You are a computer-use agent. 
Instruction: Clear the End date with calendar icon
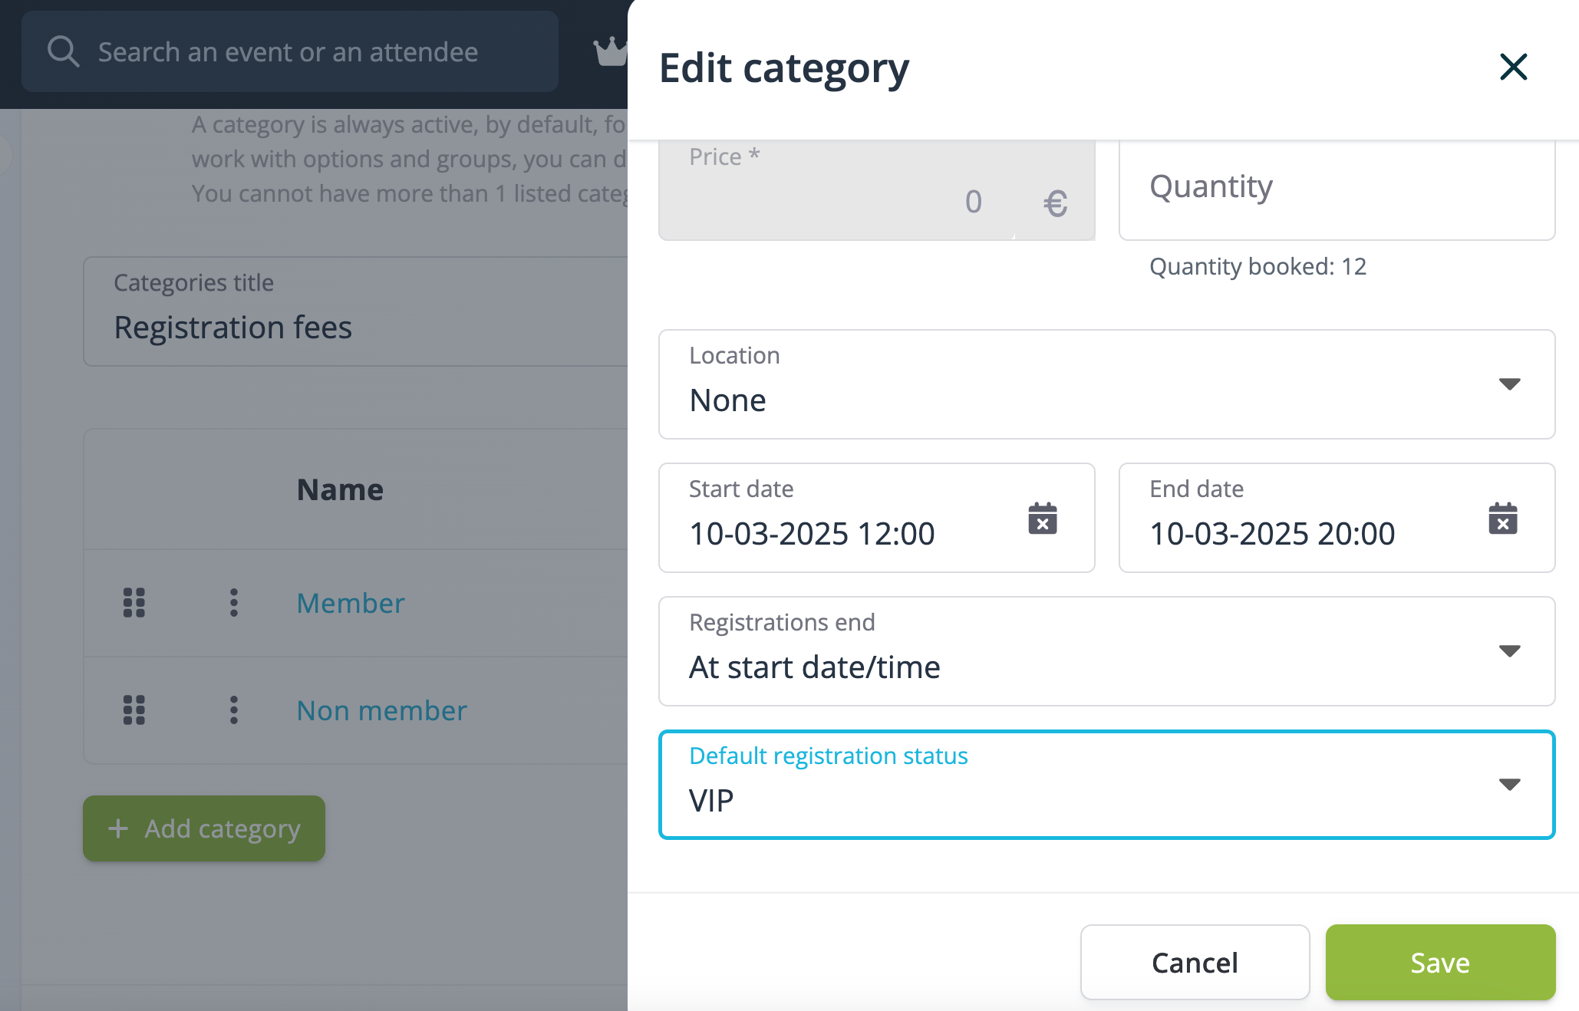pos(1502,519)
